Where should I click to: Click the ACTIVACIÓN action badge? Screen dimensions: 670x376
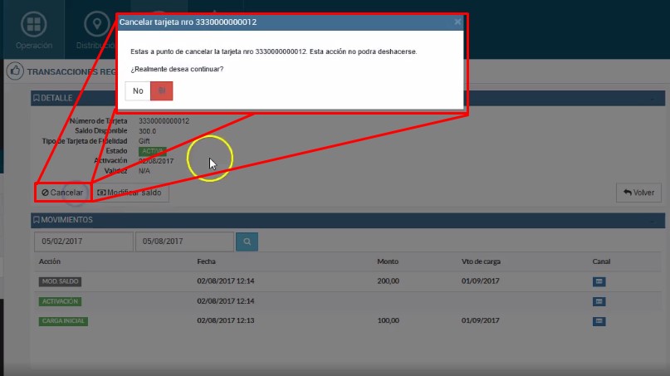[x=61, y=301]
